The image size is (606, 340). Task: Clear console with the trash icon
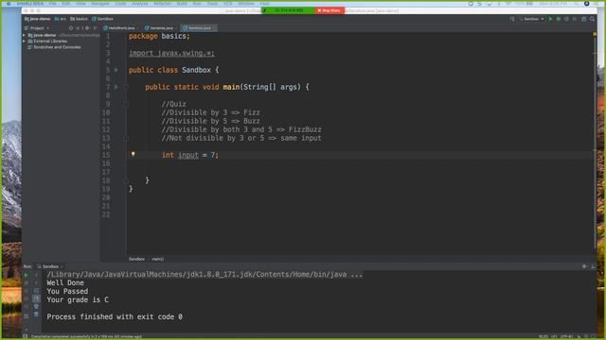pyautogui.click(x=36, y=314)
